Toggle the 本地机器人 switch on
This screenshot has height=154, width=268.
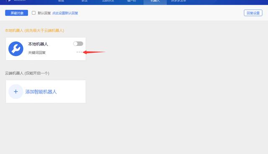78,44
